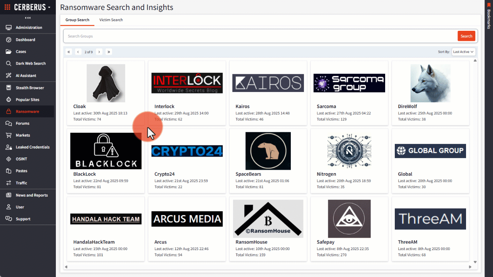The width and height of the screenshot is (493, 277).
Task: Collapse the sidebar using the arrows
Action: coord(28,18)
